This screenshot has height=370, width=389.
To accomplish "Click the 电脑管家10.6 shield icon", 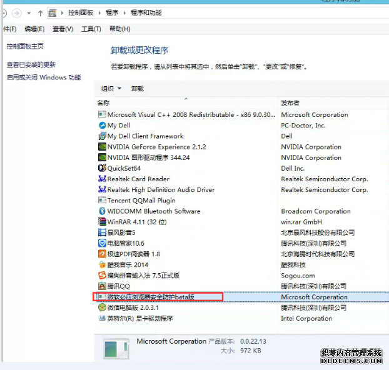I will [102, 243].
